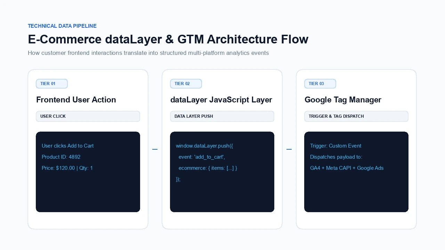Image resolution: width=445 pixels, height=250 pixels.
Task: Select the dataLayer JavaScript Layer heading
Action: click(221, 100)
